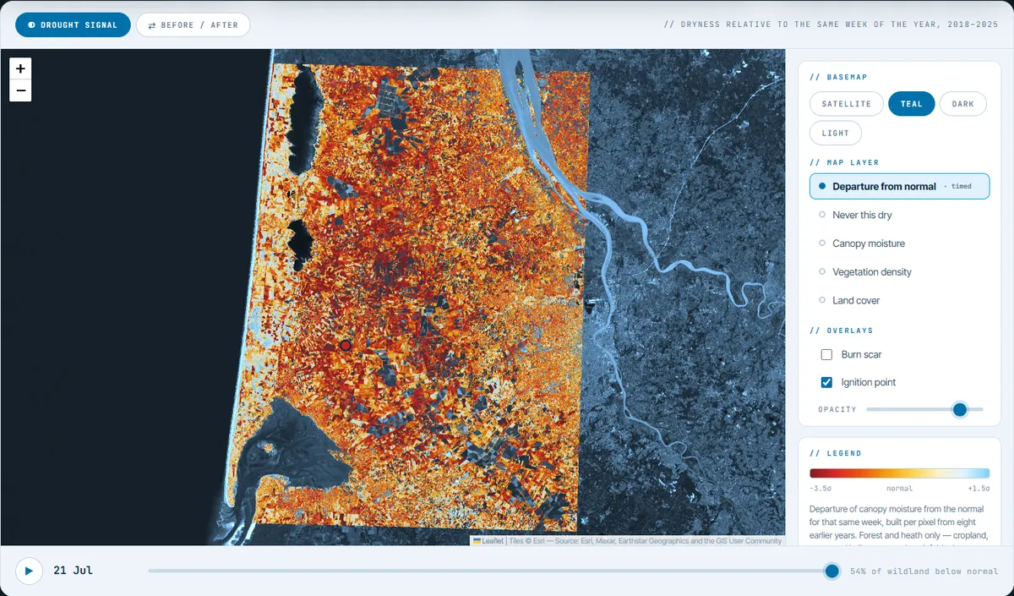
Task: Click the 54% of wildland below normal text
Action: 924,571
